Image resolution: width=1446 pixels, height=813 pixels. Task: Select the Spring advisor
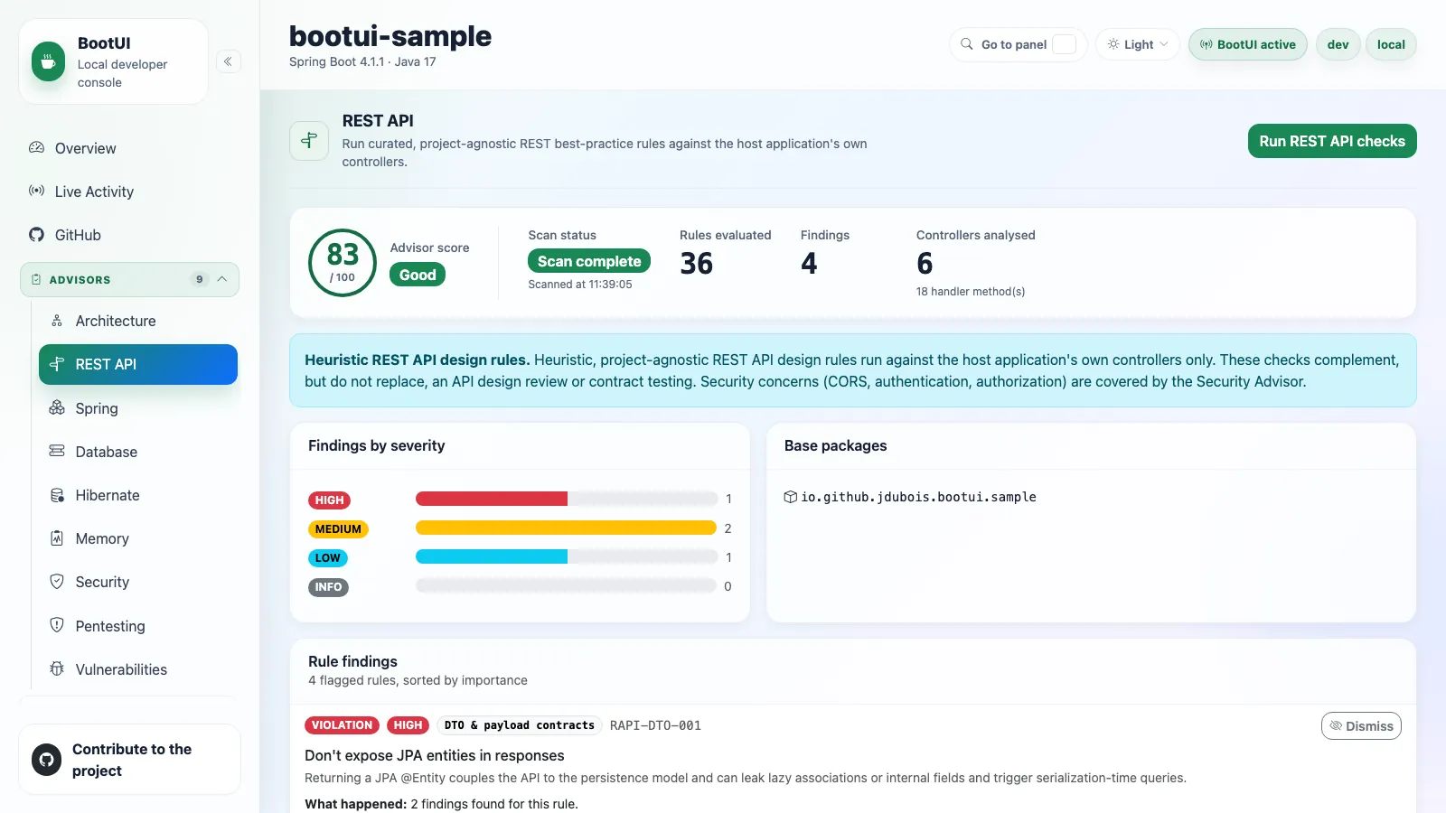[138, 408]
